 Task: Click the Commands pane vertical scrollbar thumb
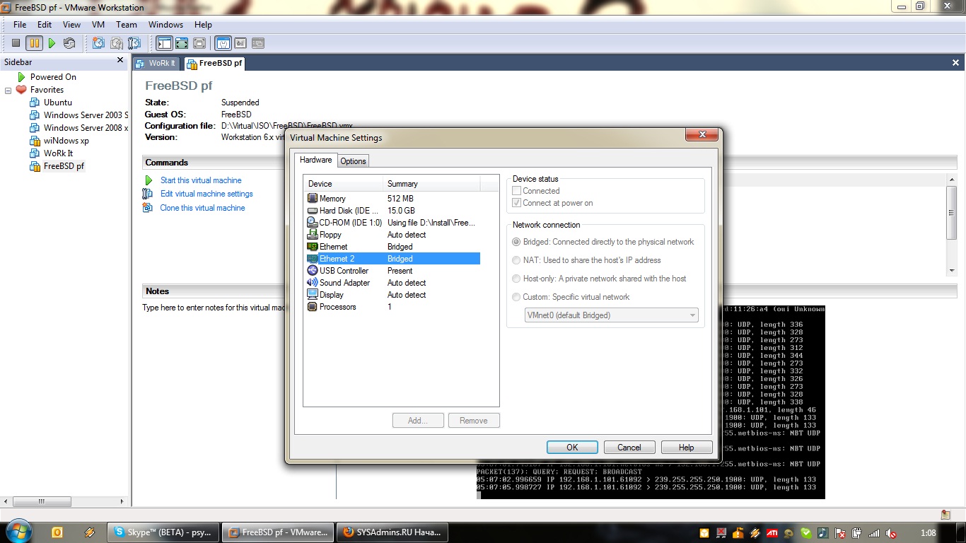pyautogui.click(x=952, y=213)
